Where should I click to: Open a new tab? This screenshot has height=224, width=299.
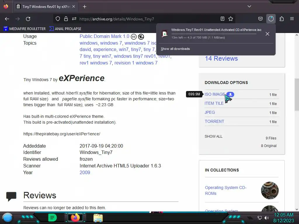pos(84,7)
